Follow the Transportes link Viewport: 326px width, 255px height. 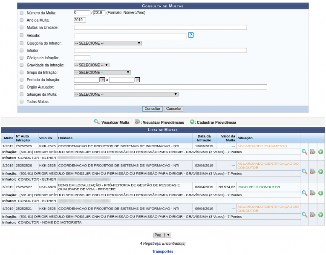[163, 252]
